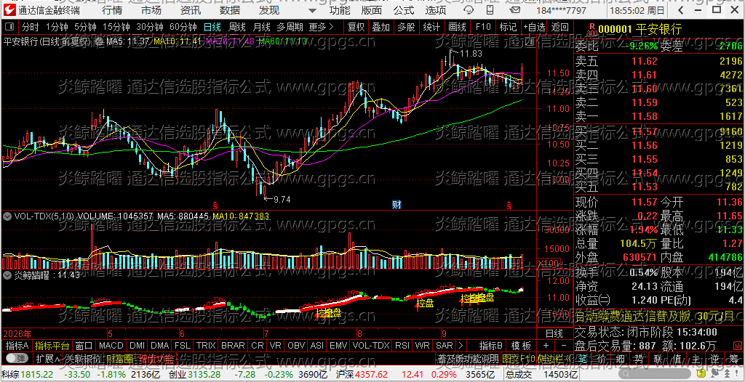Expand 更多 period options

click(321, 27)
